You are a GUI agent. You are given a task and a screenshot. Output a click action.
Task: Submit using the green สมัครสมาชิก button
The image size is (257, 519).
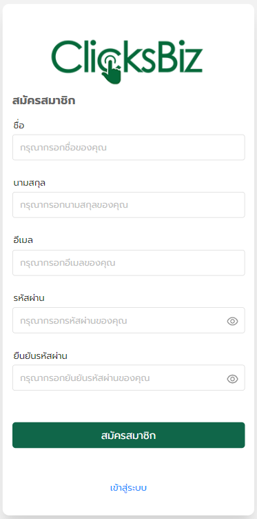pos(128,435)
